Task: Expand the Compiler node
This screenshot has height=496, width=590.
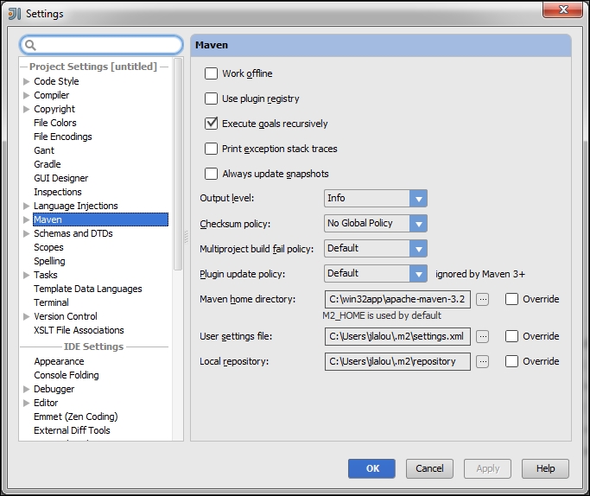Action: point(26,95)
